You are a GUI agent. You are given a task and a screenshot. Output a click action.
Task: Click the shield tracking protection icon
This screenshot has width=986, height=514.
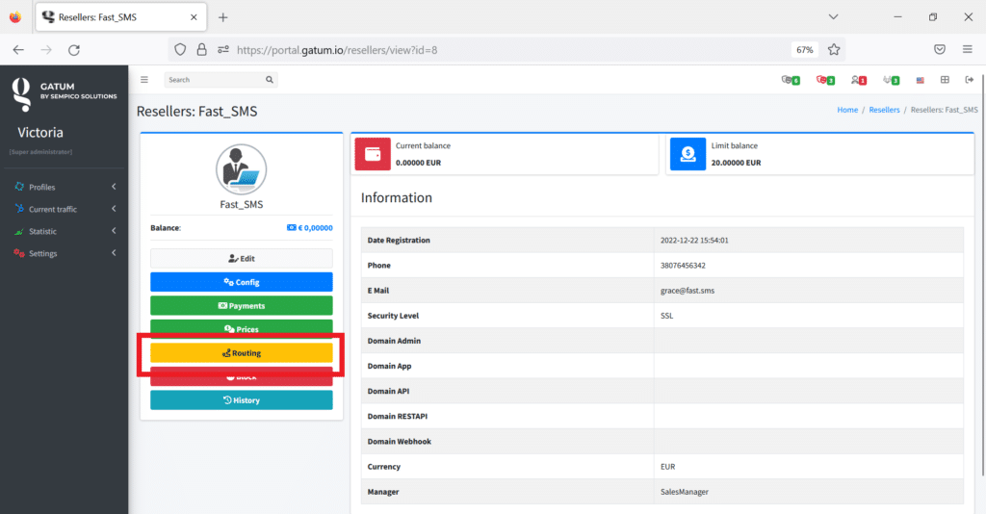tap(180, 50)
